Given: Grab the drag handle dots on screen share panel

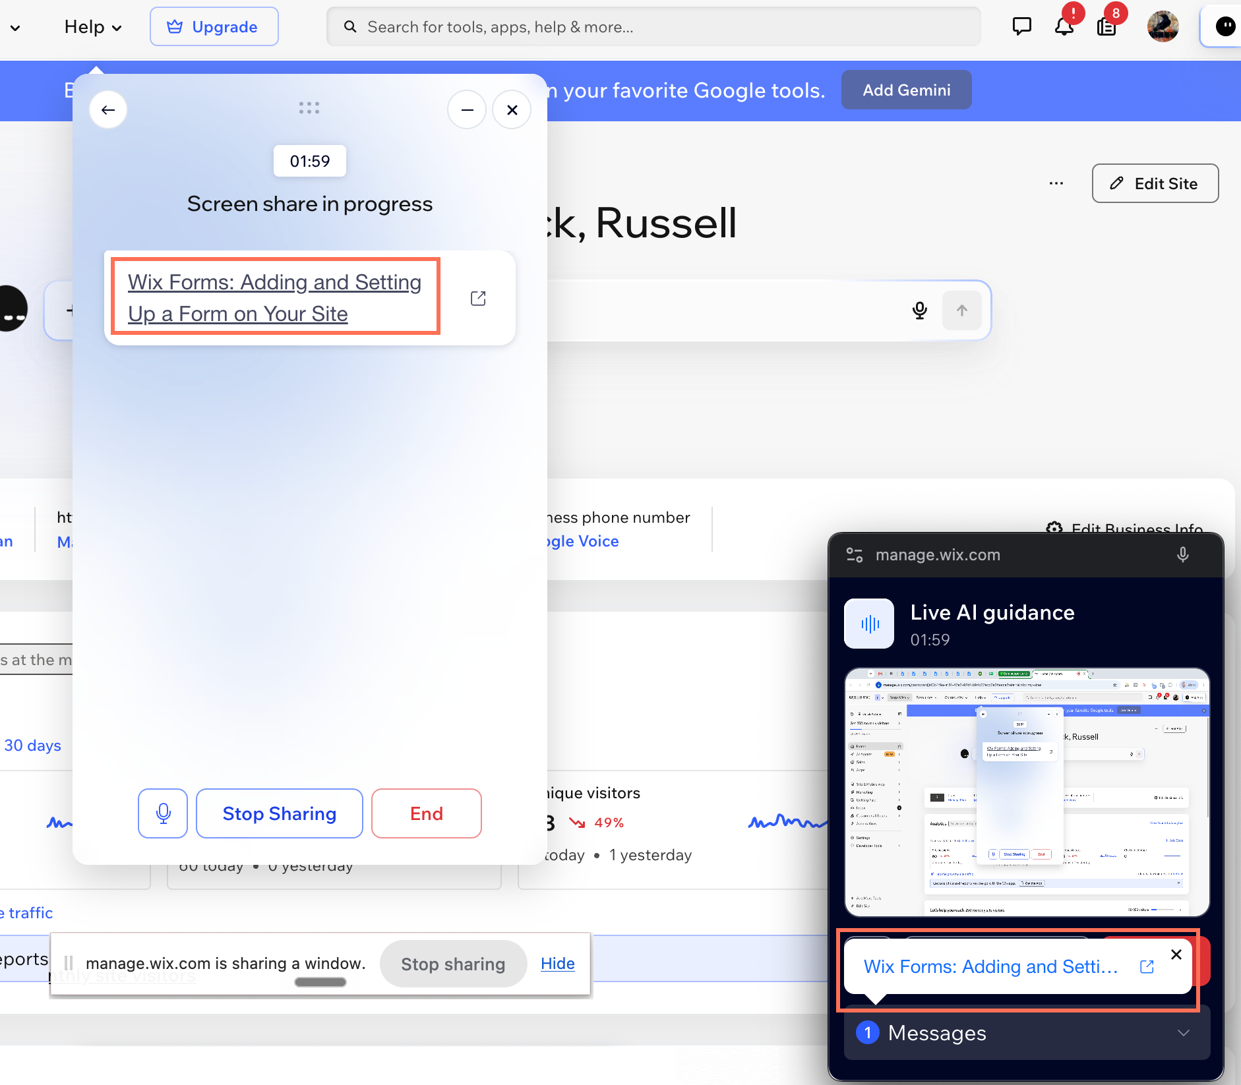Looking at the screenshot, I should tap(309, 107).
